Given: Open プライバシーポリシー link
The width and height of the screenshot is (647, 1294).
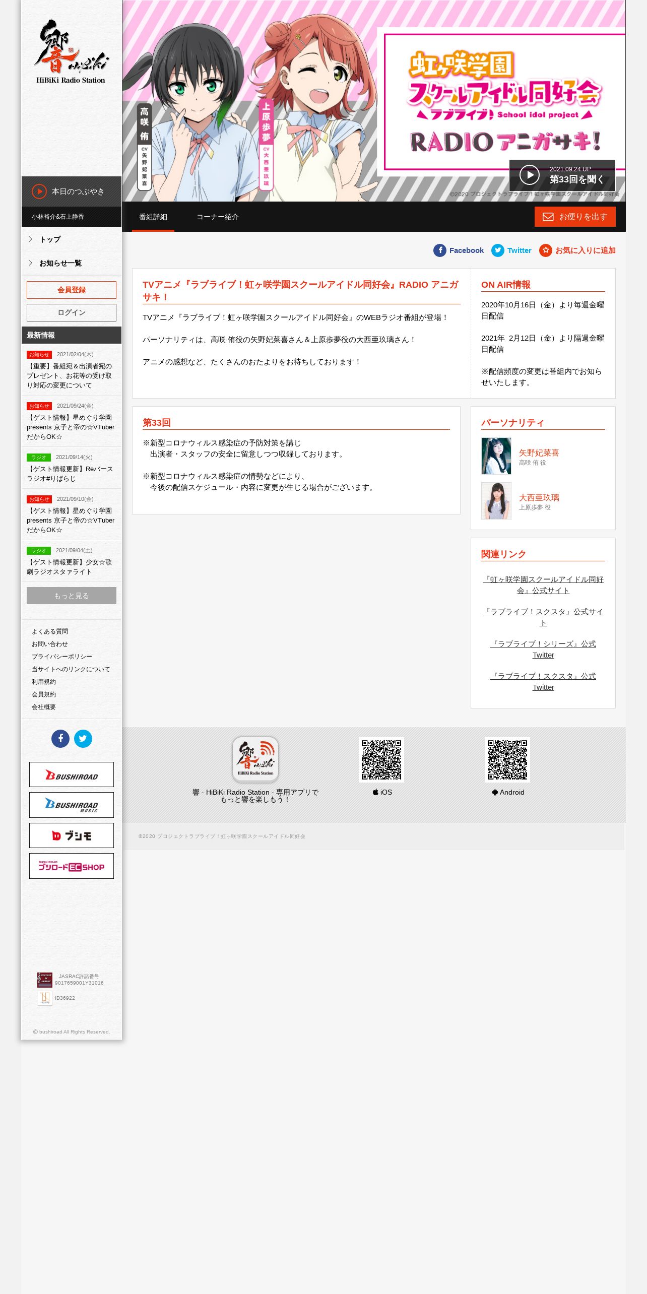Looking at the screenshot, I should (x=62, y=657).
